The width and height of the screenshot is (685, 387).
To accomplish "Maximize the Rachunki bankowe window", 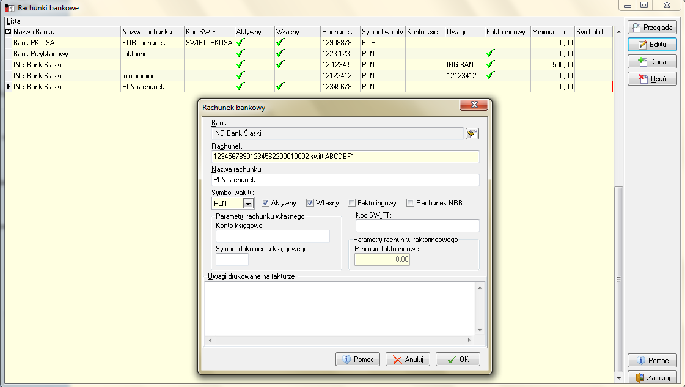I will pyautogui.click(x=644, y=6).
